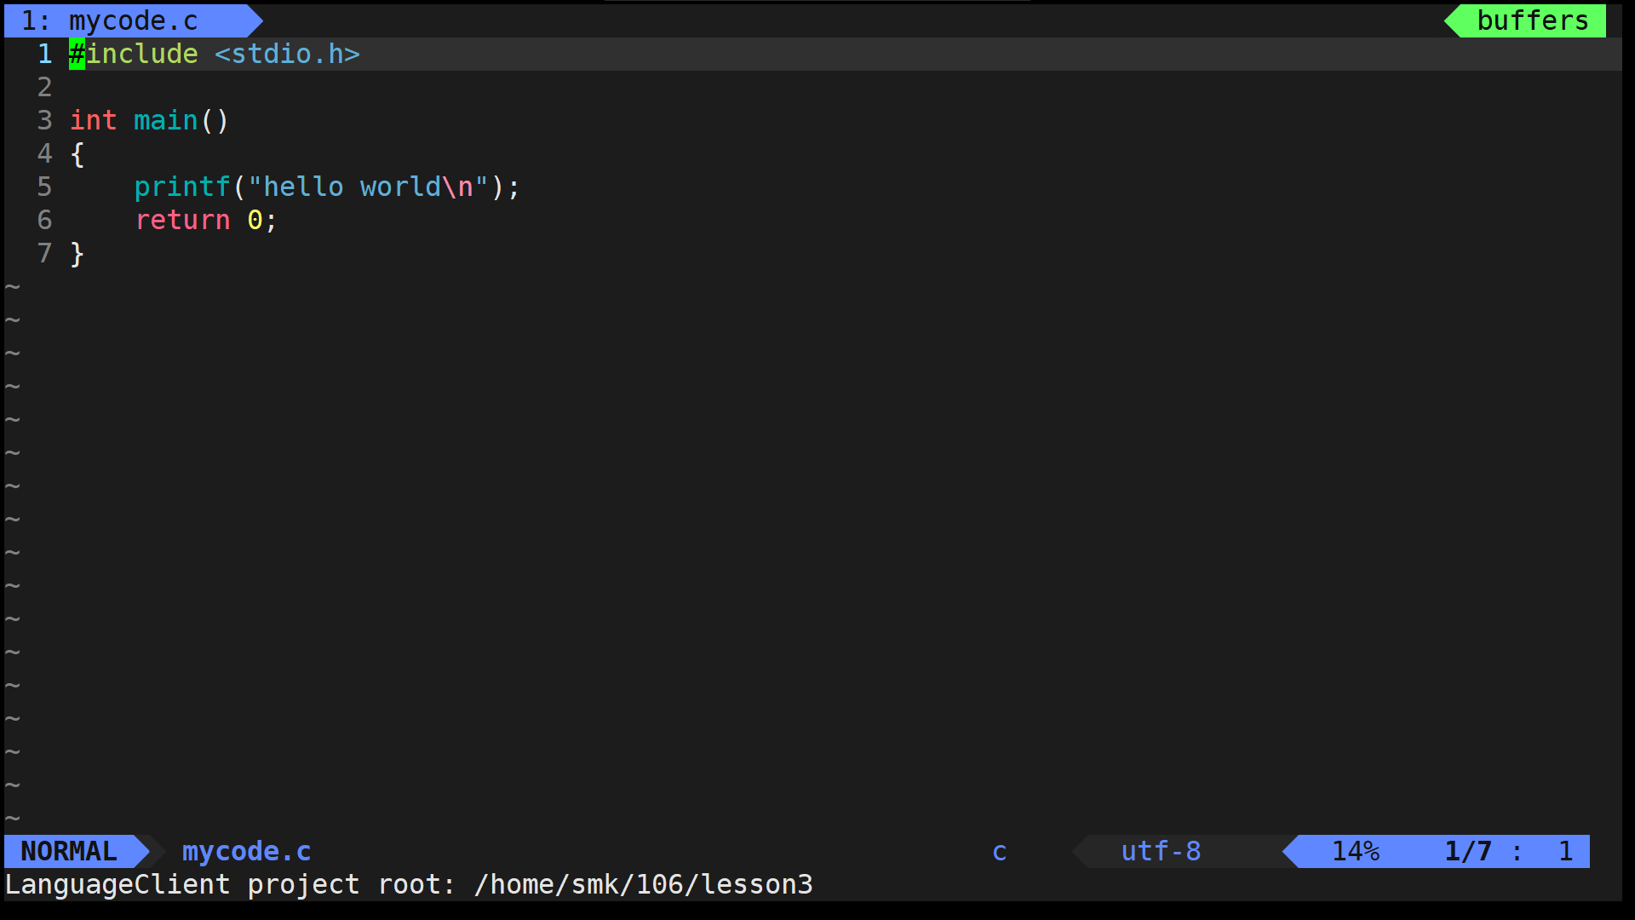Click the printf call on line 5
The height and width of the screenshot is (920, 1635).
(182, 187)
